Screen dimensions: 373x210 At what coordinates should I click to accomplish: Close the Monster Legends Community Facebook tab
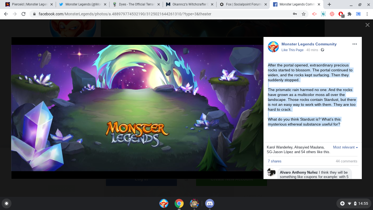pyautogui.click(x=319, y=4)
